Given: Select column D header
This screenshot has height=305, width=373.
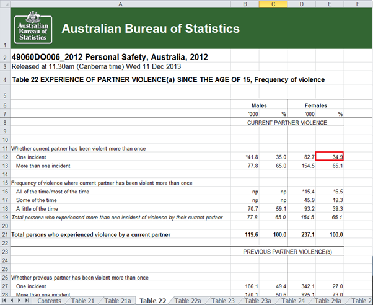Looking at the screenshot, I should [301, 4].
